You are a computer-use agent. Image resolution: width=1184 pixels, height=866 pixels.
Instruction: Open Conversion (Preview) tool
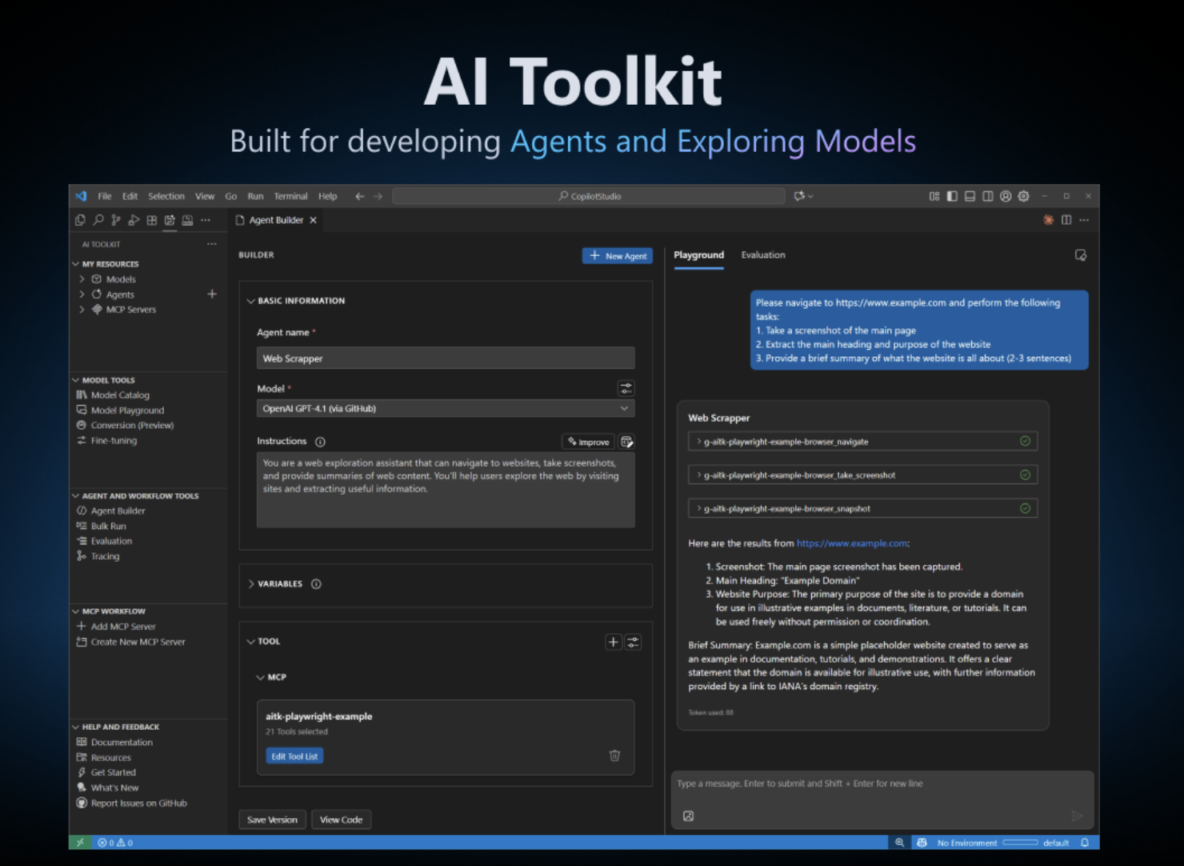tap(131, 425)
